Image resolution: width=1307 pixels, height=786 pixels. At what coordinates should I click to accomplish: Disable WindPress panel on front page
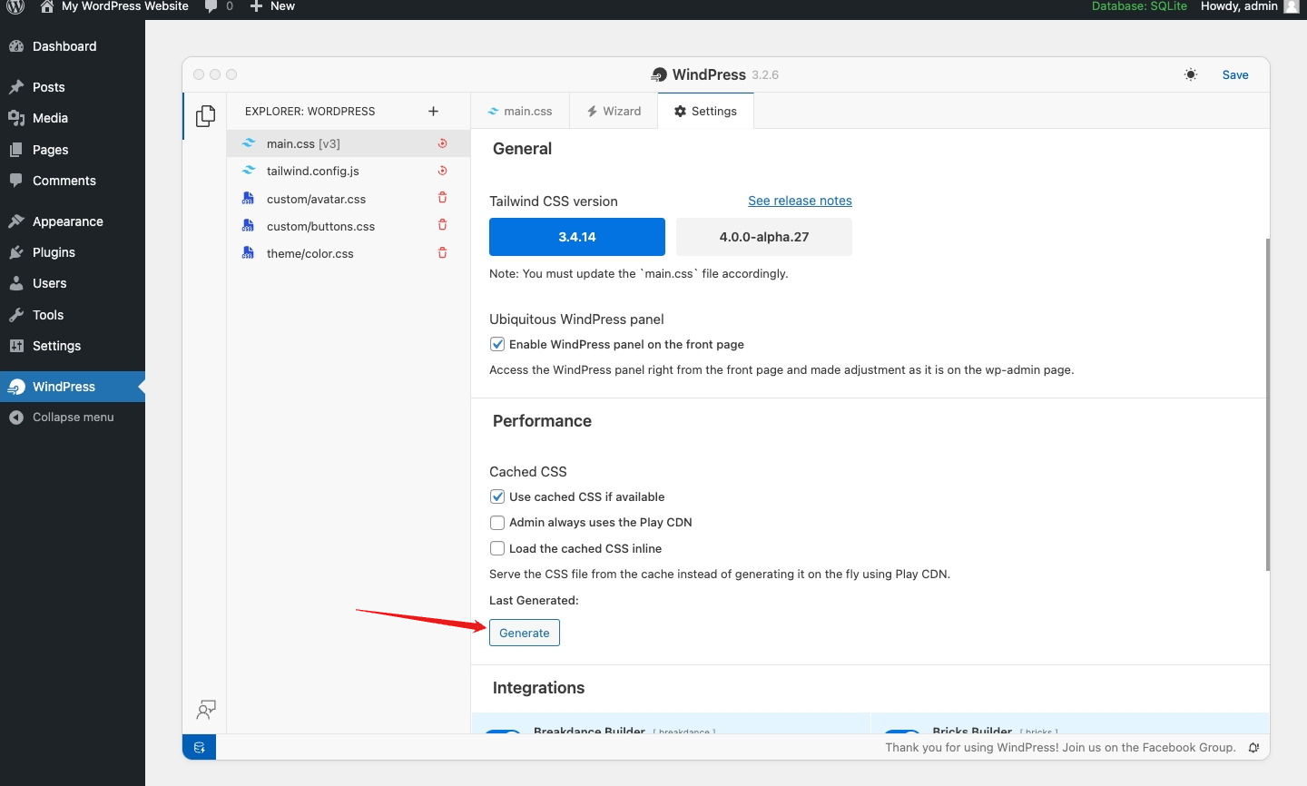point(497,344)
